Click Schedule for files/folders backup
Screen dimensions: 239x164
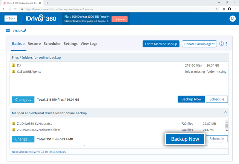pyautogui.click(x=217, y=99)
